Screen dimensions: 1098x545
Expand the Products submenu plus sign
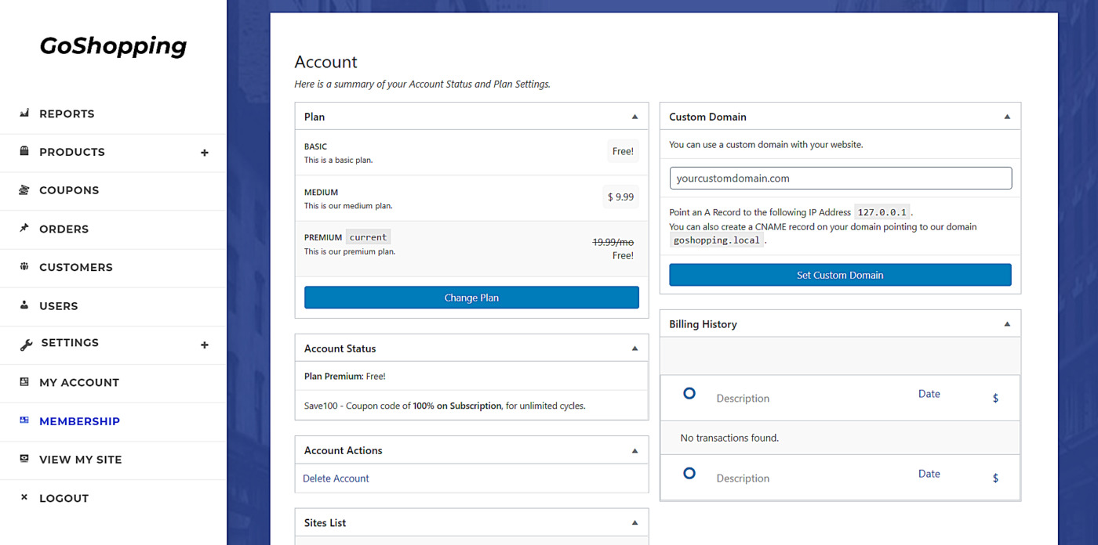[x=205, y=153]
